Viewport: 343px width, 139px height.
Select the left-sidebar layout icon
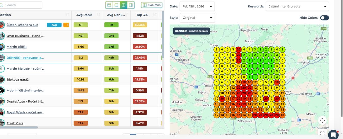pos(116,5)
